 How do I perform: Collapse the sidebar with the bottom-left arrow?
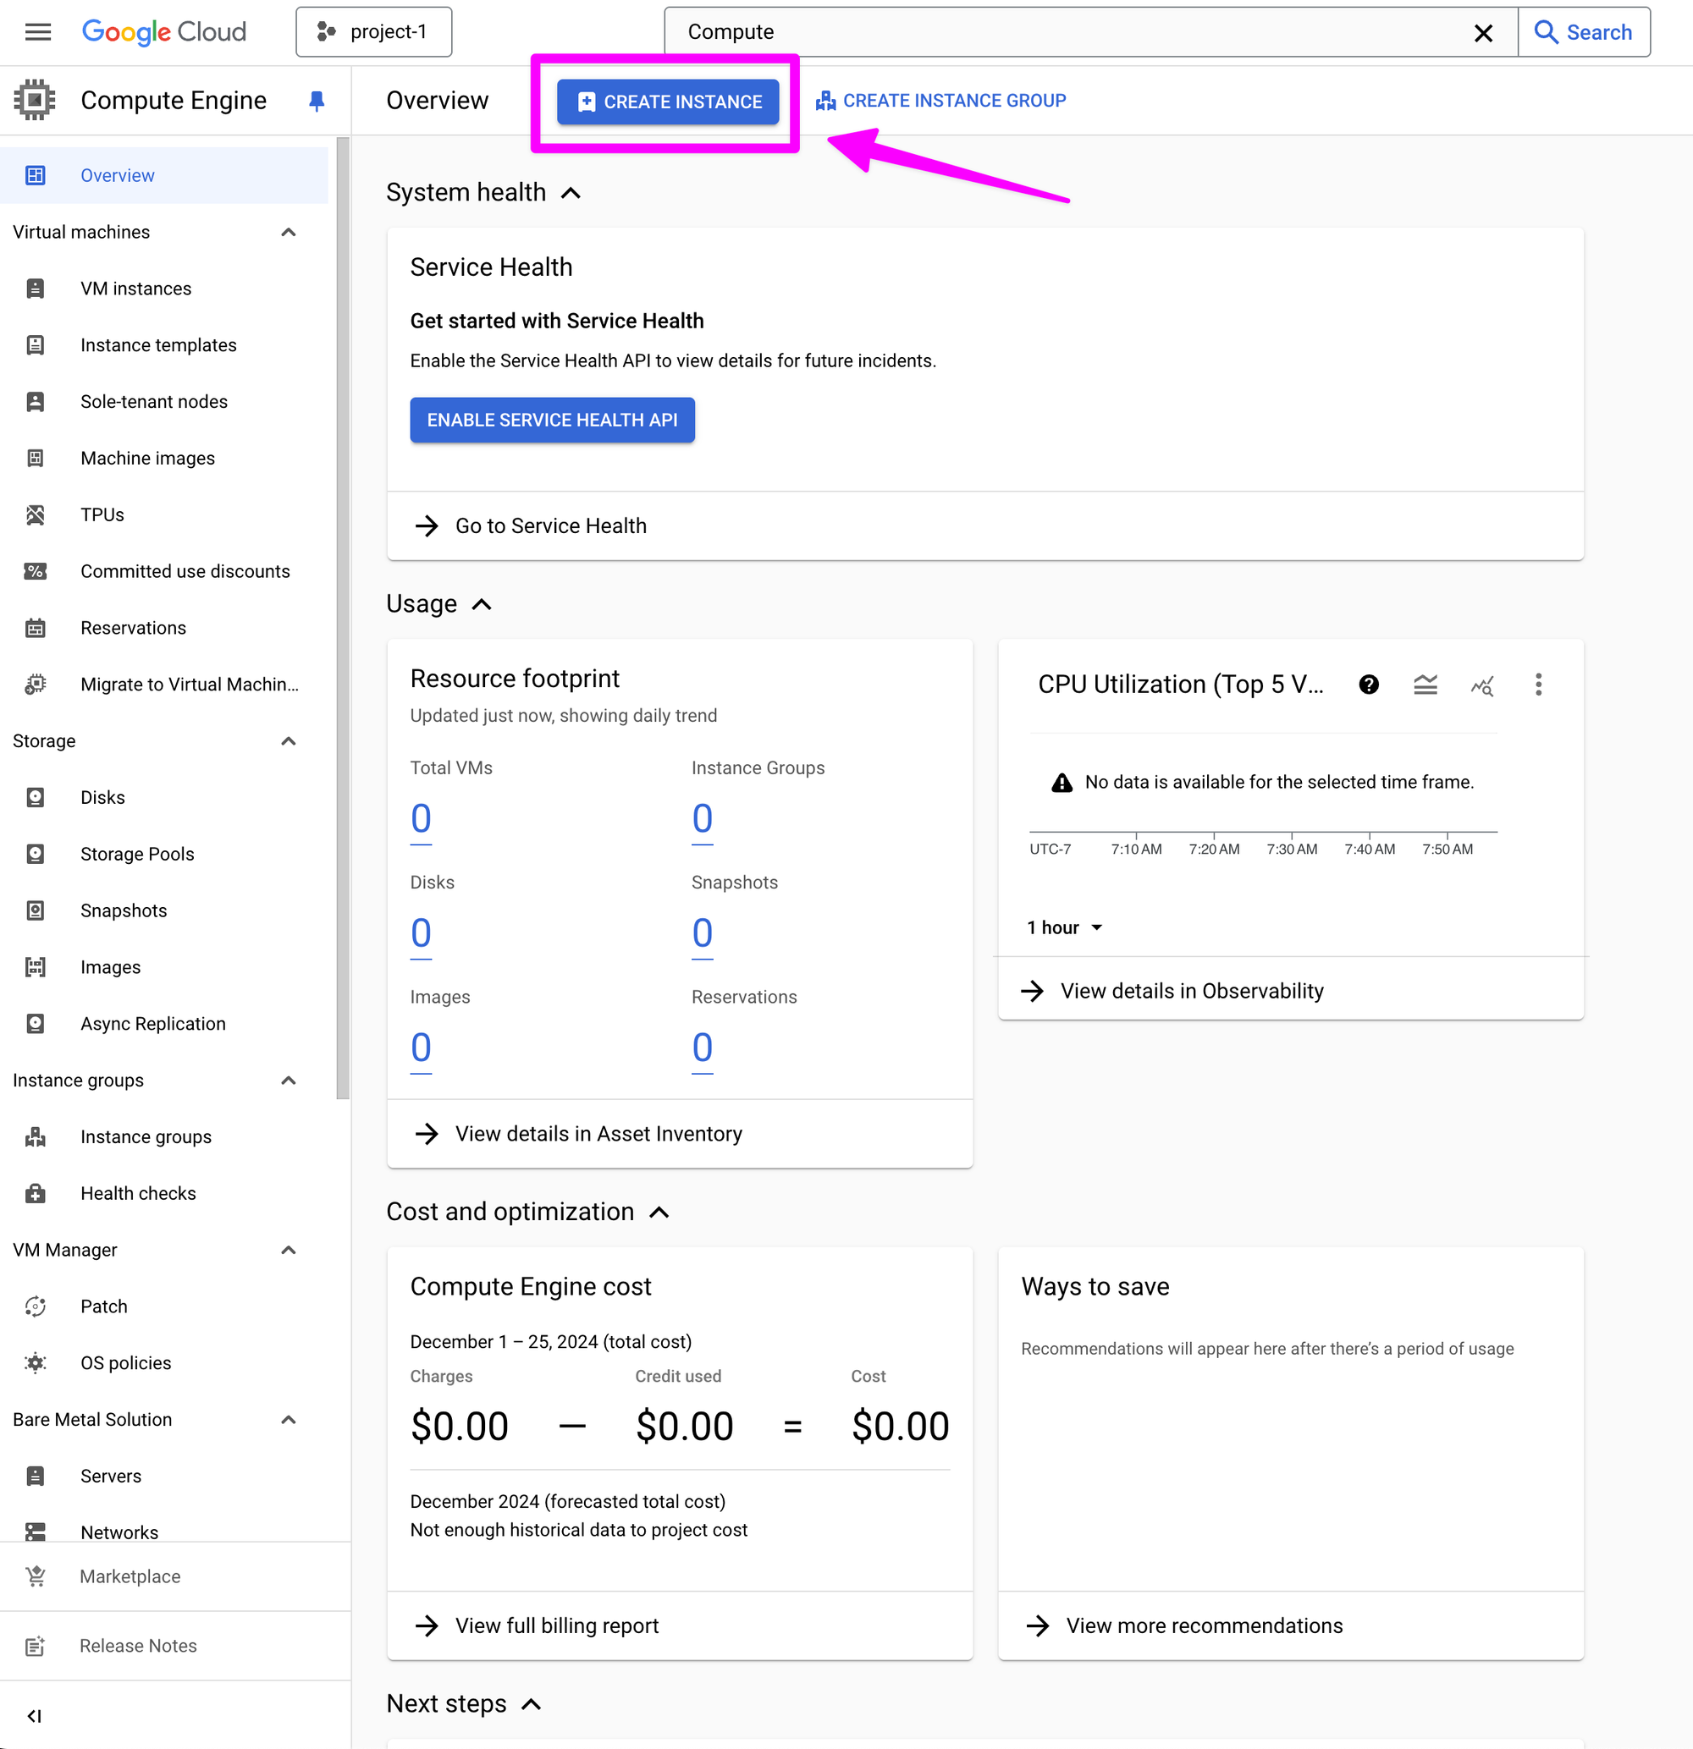[34, 1715]
